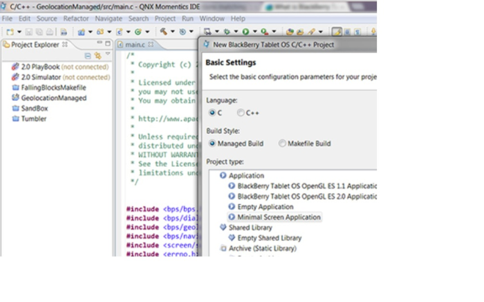Click the Save All toolbar icon
Viewport: 484px width, 302px height.
click(x=39, y=32)
